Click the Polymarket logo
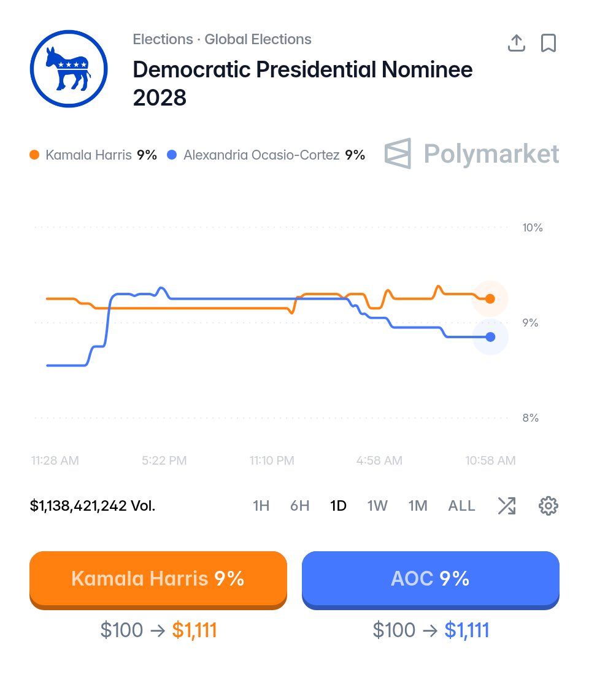This screenshot has height=674, width=589. coord(472,153)
